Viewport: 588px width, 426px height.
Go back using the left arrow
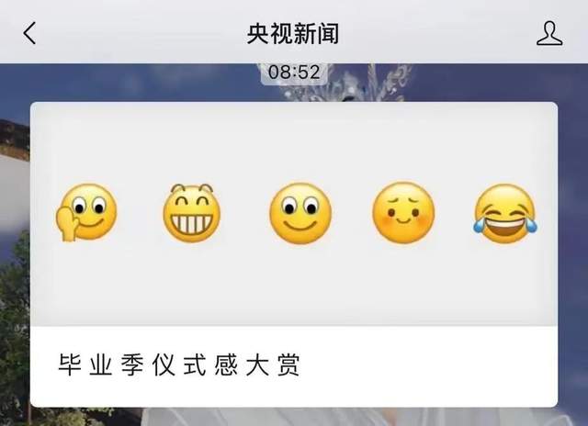tap(29, 33)
